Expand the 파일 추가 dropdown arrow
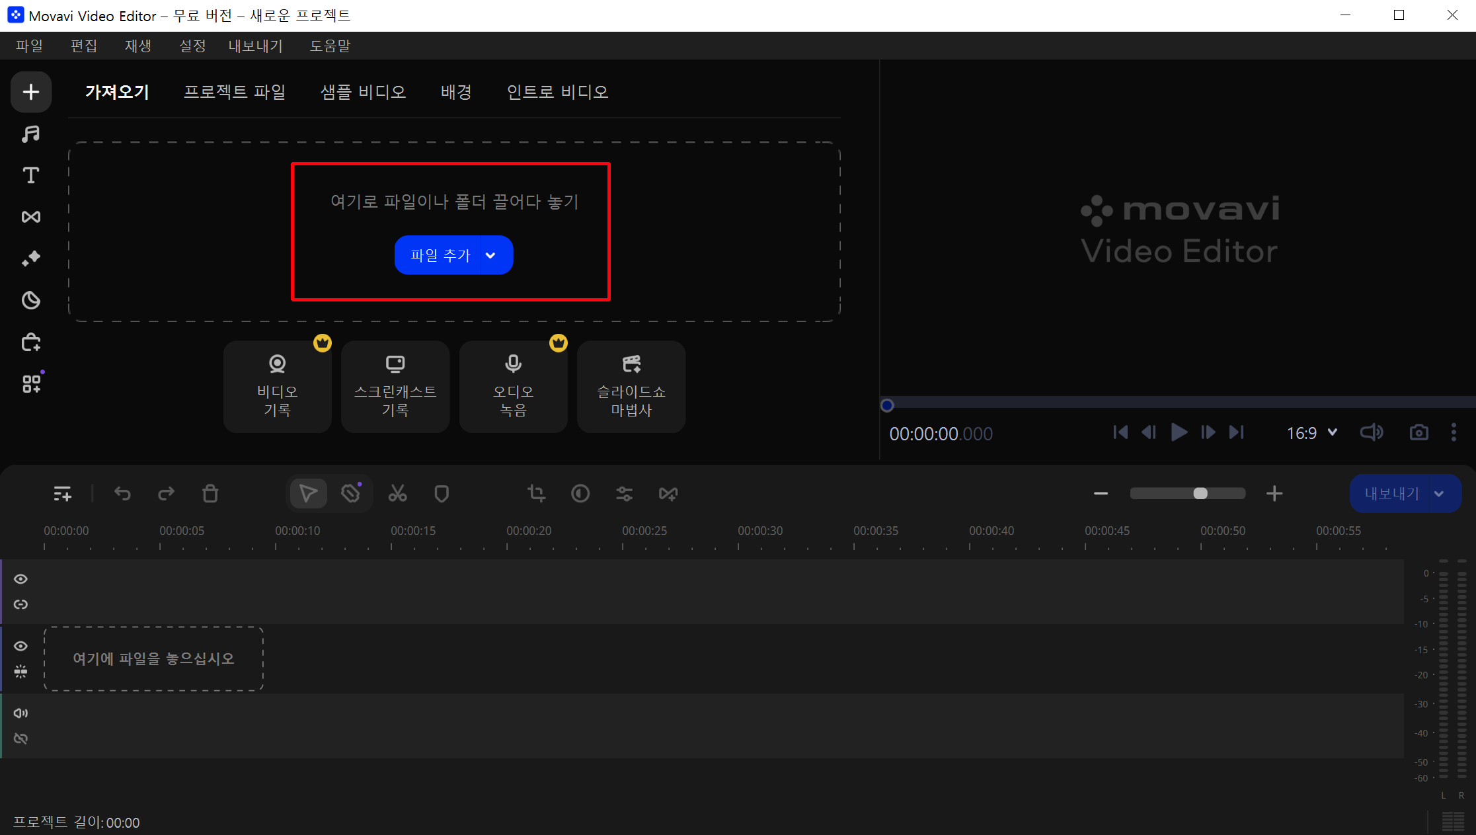 (x=490, y=255)
